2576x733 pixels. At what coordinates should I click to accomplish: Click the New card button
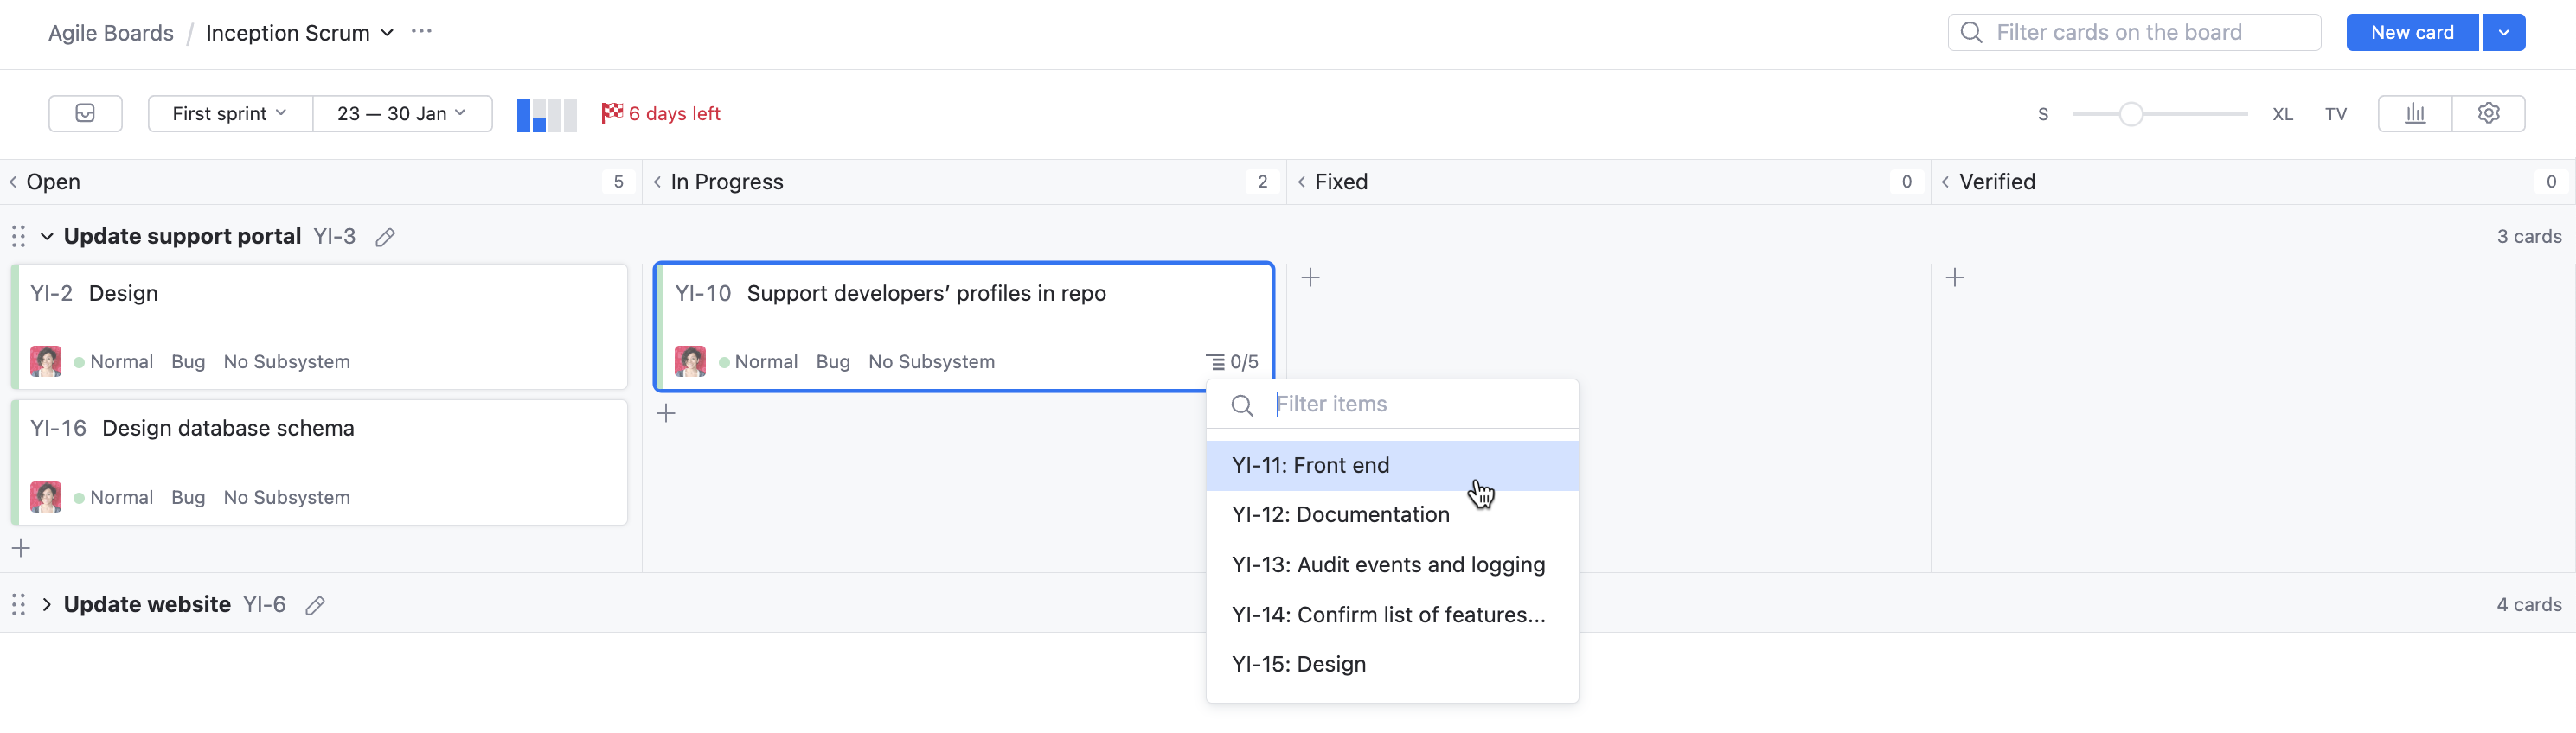[2411, 33]
